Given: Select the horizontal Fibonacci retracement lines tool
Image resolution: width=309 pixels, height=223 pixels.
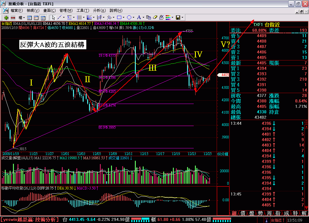Looking at the screenshot, I should pos(69,18).
